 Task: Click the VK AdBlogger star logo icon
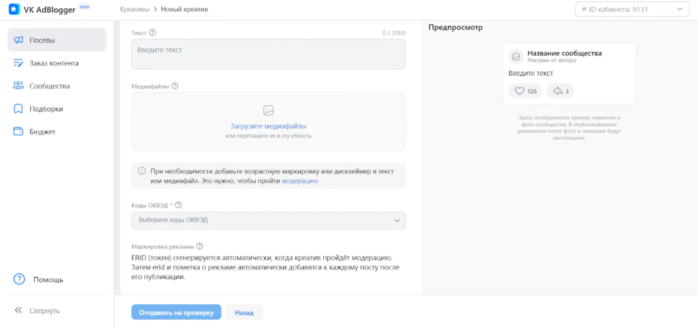[14, 10]
